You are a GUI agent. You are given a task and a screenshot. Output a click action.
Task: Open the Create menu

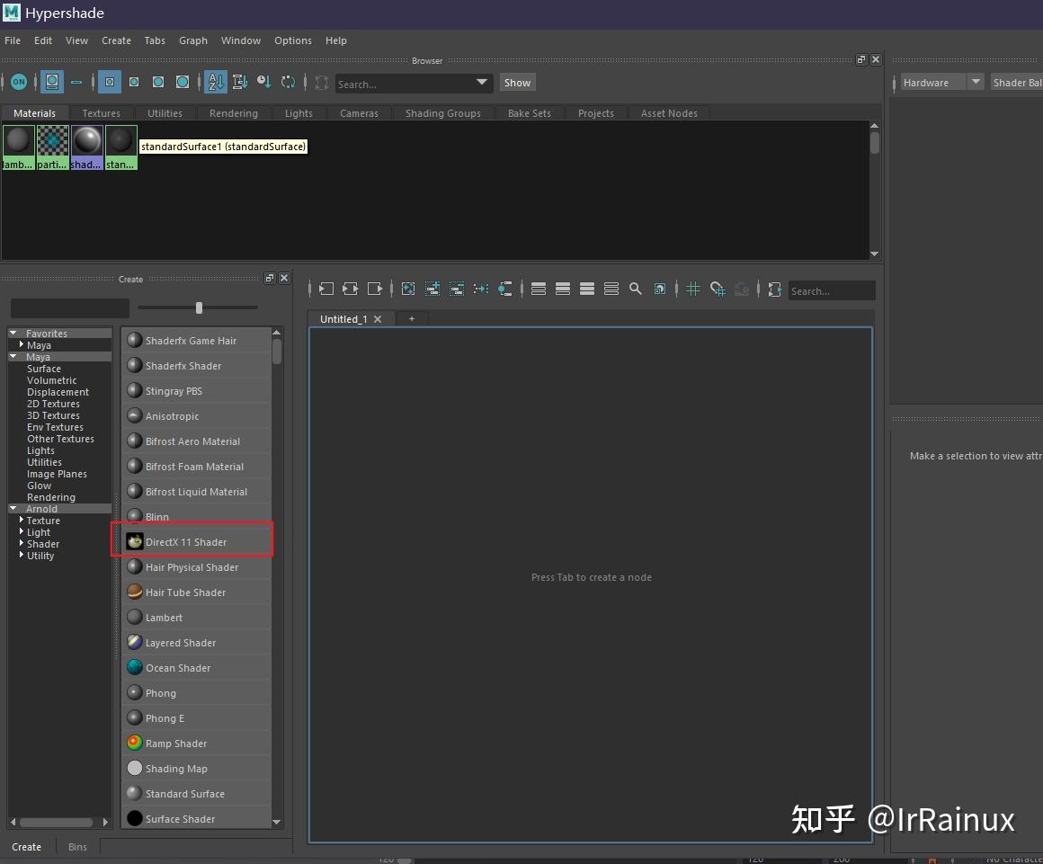click(x=116, y=40)
